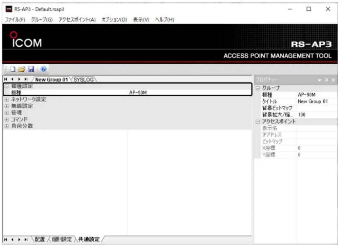The image size is (338, 245).
Task: Click the Save floppy disk icon
Action: [x=31, y=69]
